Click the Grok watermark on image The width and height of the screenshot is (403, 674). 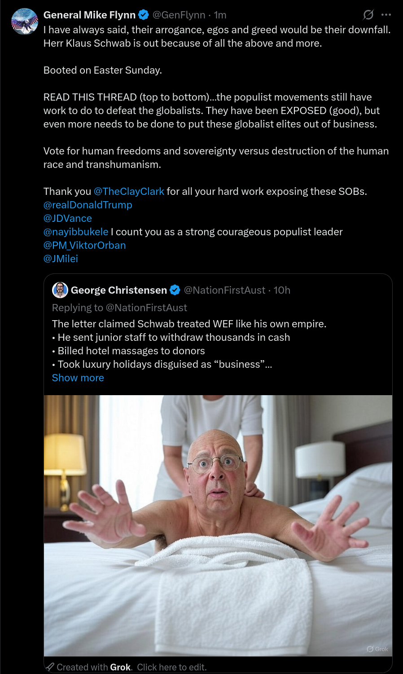click(377, 649)
